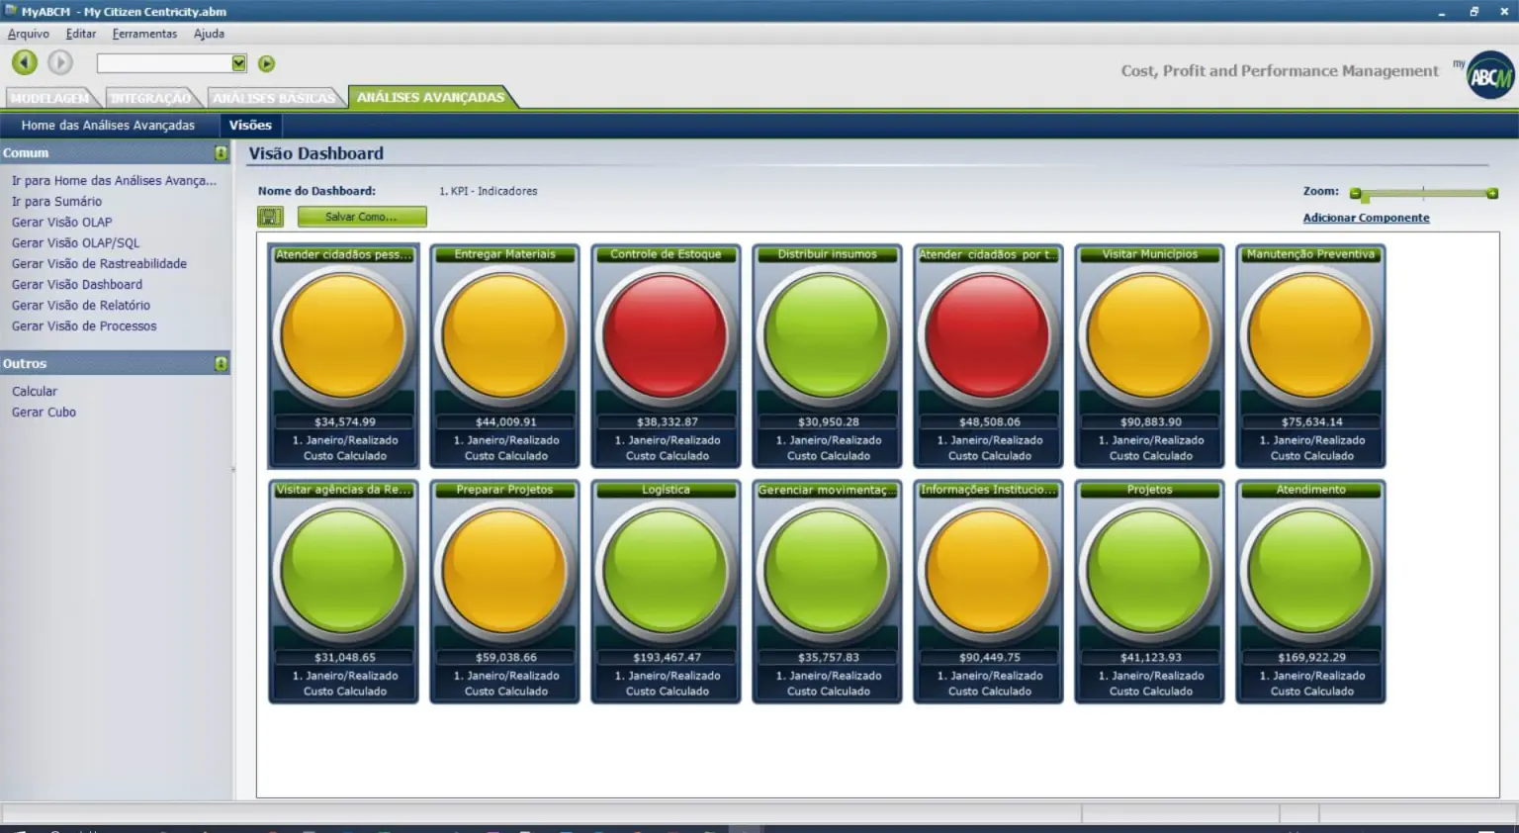Click the green Logística indicator light
This screenshot has width=1519, height=833.
(x=666, y=571)
